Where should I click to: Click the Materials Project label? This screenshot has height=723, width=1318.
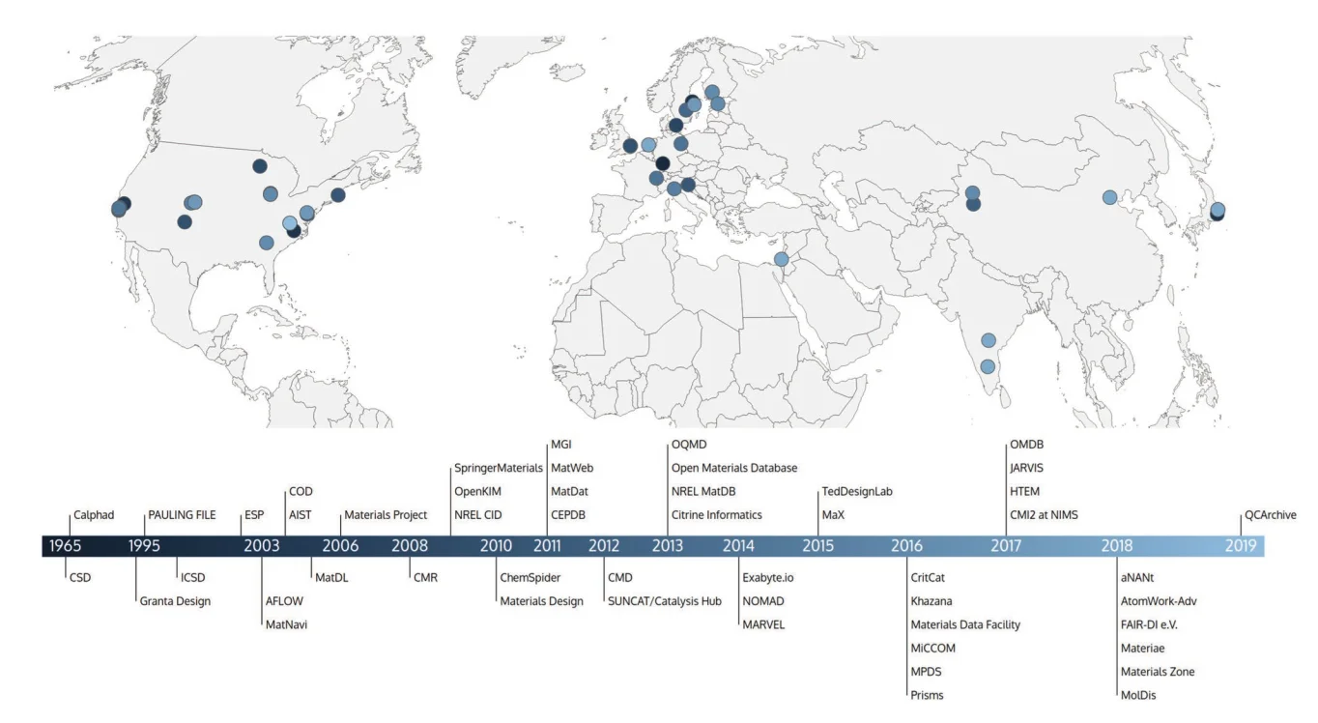(x=386, y=515)
